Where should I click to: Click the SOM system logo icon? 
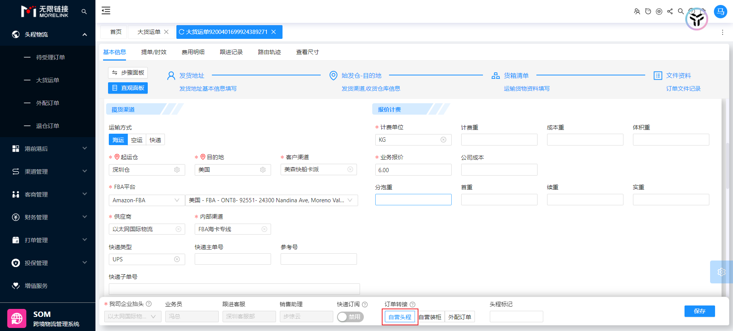(17, 318)
